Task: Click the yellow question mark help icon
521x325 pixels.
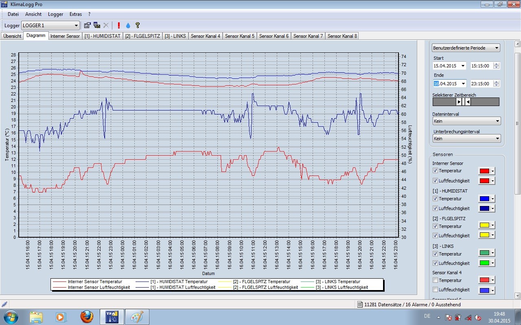Action: 138,25
